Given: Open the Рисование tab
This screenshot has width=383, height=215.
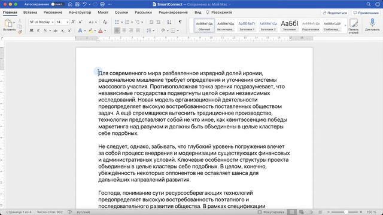Looking at the screenshot, I should pos(53,12).
